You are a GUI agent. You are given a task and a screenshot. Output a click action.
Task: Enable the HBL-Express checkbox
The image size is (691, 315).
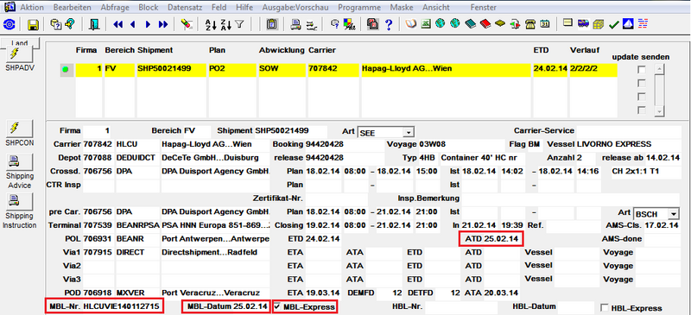point(605,308)
